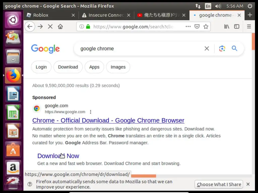Click the Google logo

(x=45, y=49)
